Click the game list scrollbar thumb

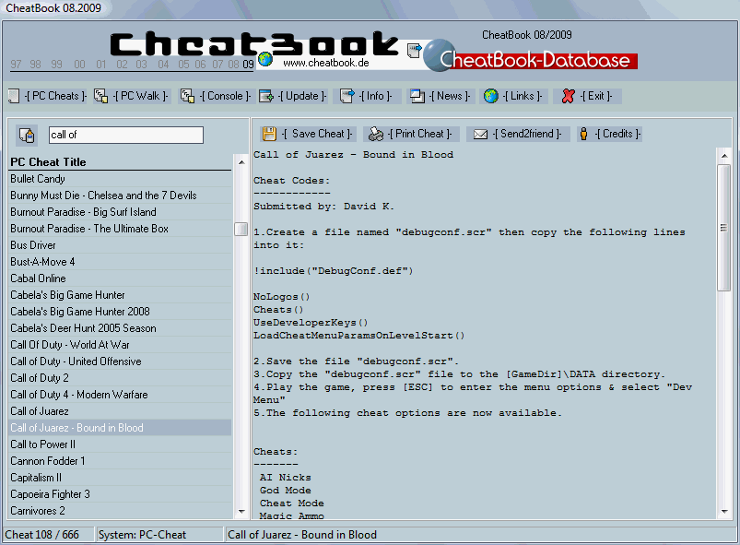click(x=241, y=229)
